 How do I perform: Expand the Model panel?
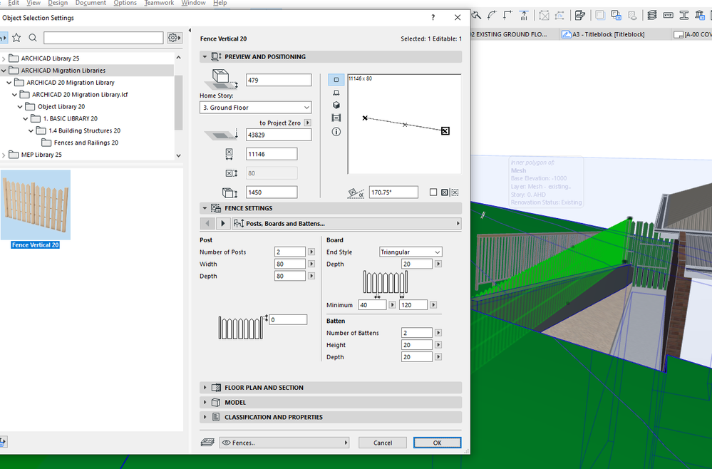(x=205, y=402)
